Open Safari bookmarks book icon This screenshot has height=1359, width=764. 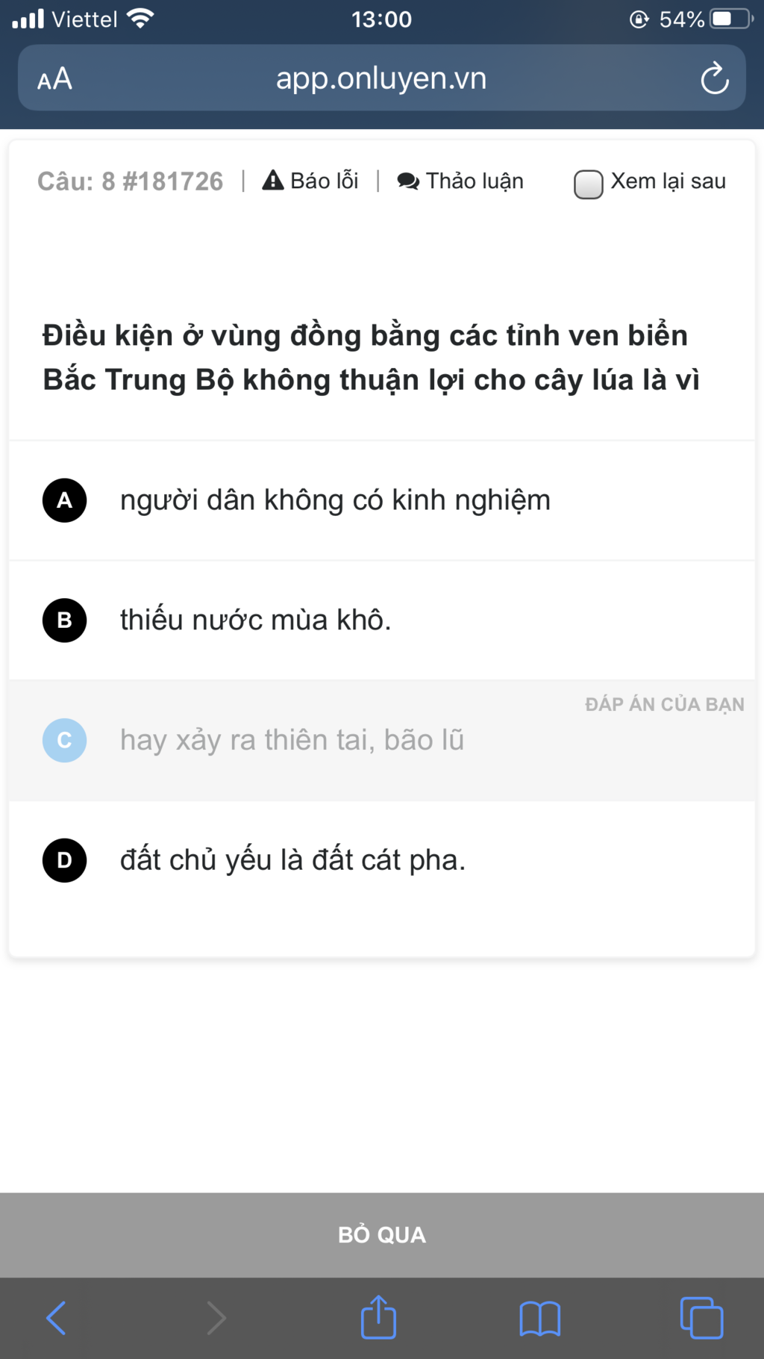540,1318
